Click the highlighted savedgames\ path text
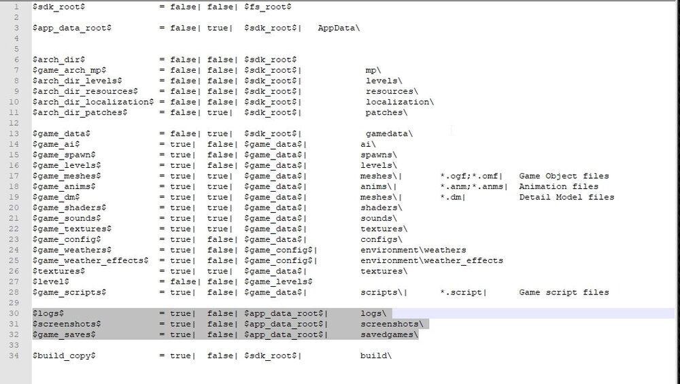The width and height of the screenshot is (680, 384). pos(389,335)
